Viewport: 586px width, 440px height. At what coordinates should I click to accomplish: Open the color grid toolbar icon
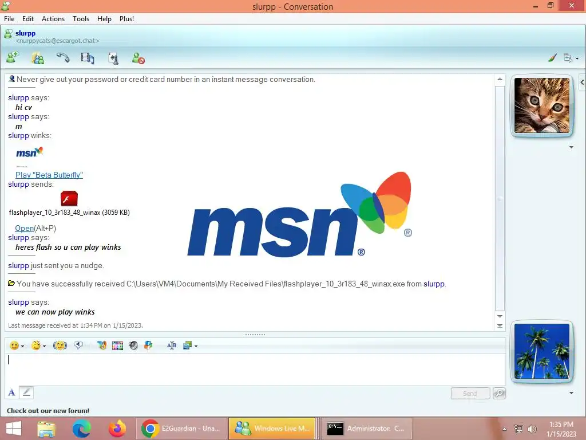[117, 345]
